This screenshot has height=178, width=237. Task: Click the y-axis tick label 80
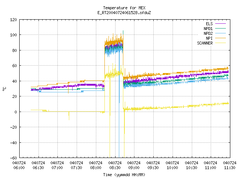click(x=14, y=50)
